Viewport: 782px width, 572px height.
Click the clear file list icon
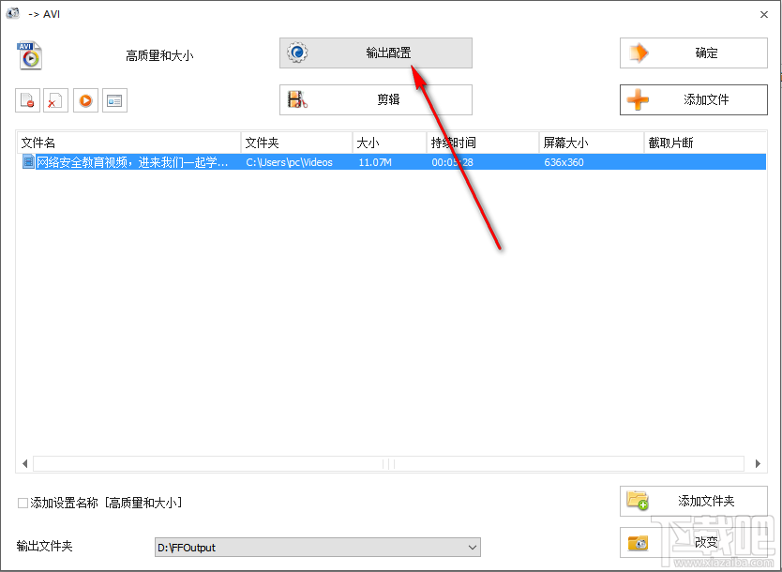coord(55,100)
